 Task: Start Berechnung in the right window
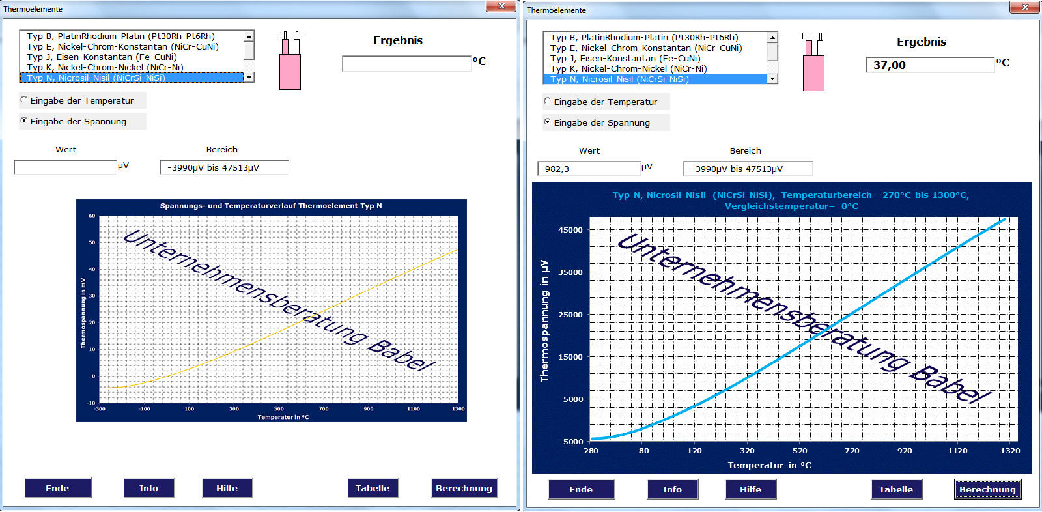coord(988,489)
